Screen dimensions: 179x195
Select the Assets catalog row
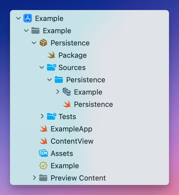pyautogui.click(x=62, y=153)
